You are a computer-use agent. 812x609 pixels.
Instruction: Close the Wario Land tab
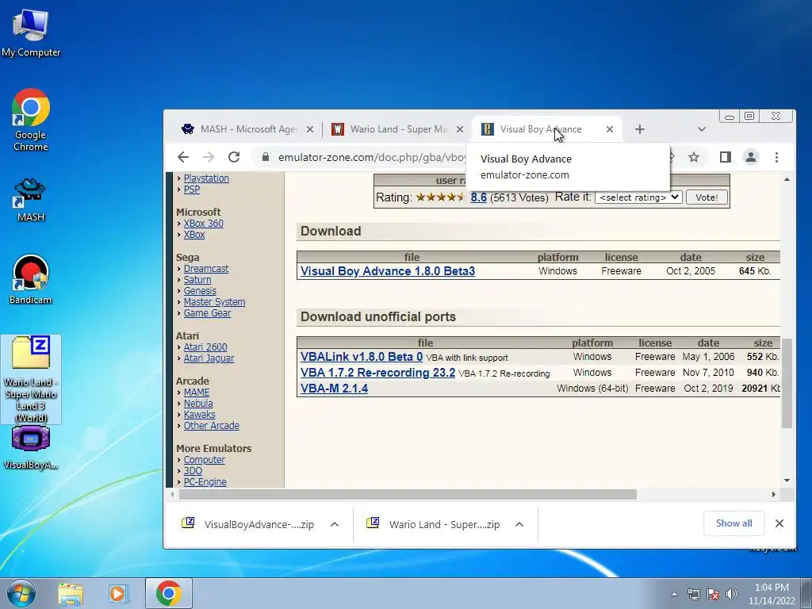459,129
